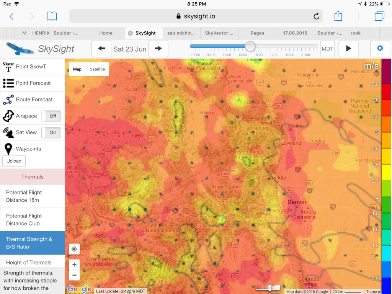Click the Breckenridge label on map
This screenshot has height=294, width=392.
coord(224,227)
